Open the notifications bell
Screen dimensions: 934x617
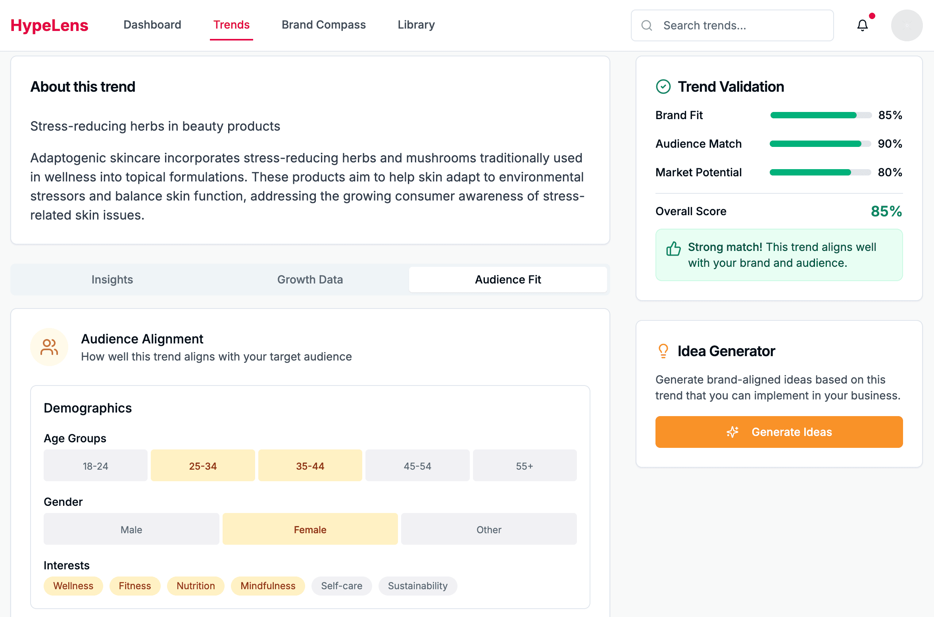[862, 25]
